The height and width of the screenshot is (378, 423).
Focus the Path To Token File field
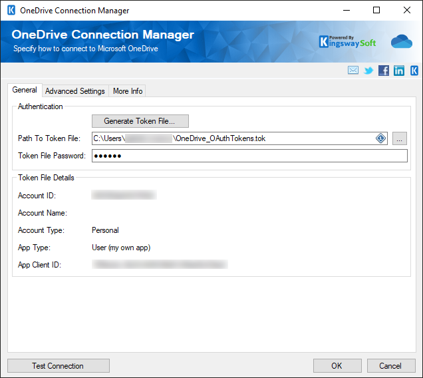(240, 138)
